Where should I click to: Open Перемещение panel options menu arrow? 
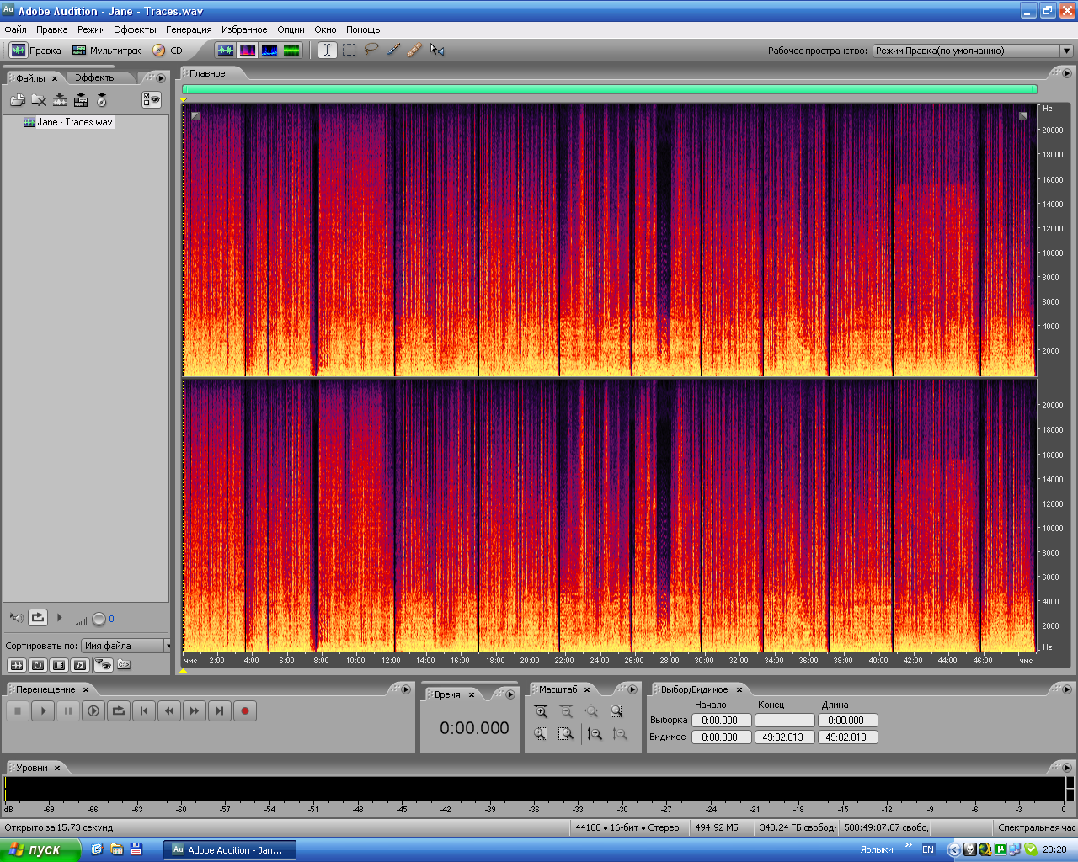click(406, 689)
